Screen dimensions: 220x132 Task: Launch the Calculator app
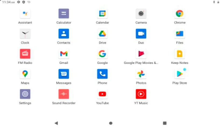64,14
